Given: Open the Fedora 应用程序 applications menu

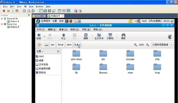Looking at the screenshot, I should pos(46,21).
